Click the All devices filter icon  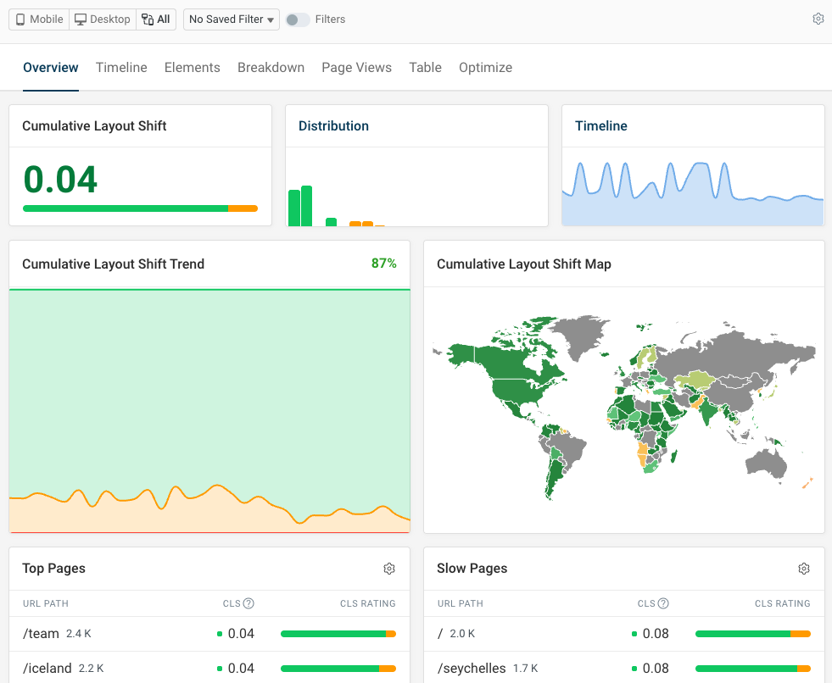tap(148, 19)
